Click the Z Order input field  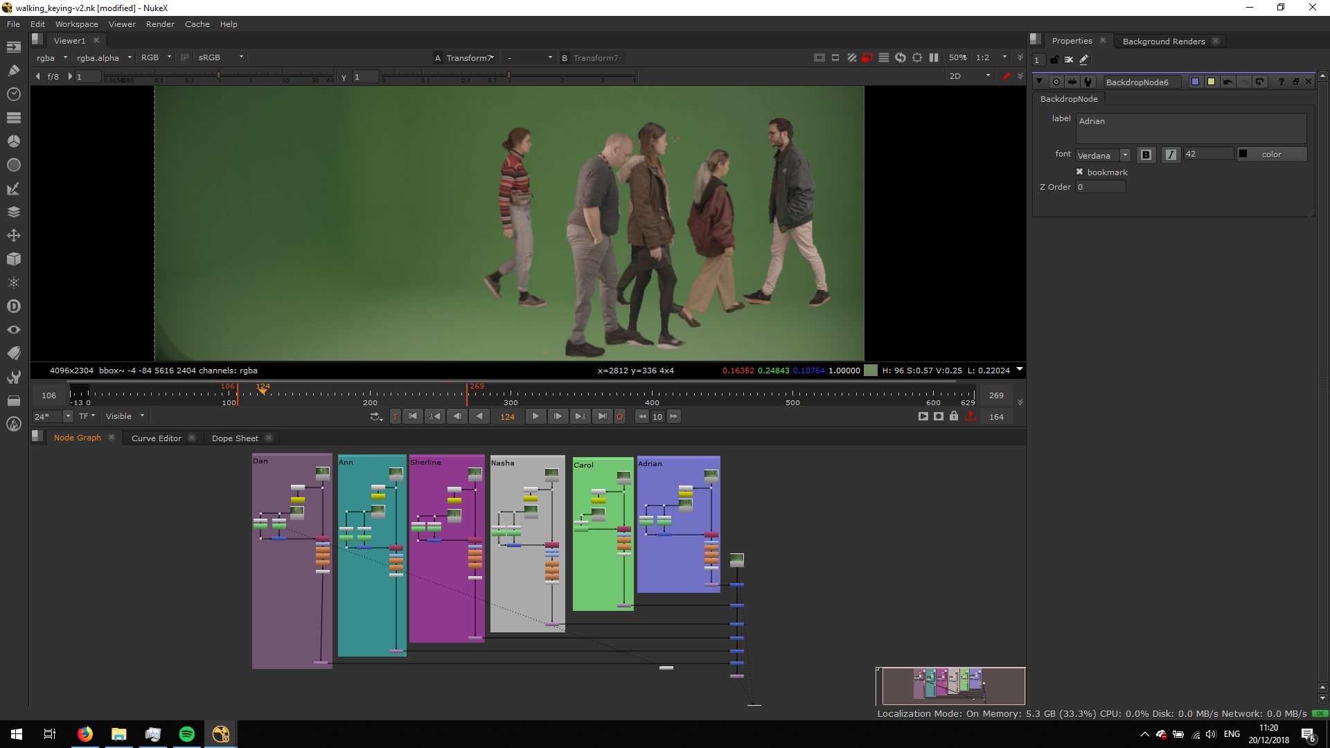1100,187
